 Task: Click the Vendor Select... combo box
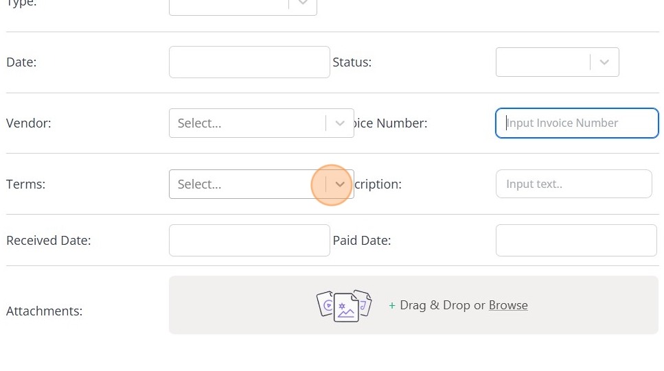coord(247,123)
